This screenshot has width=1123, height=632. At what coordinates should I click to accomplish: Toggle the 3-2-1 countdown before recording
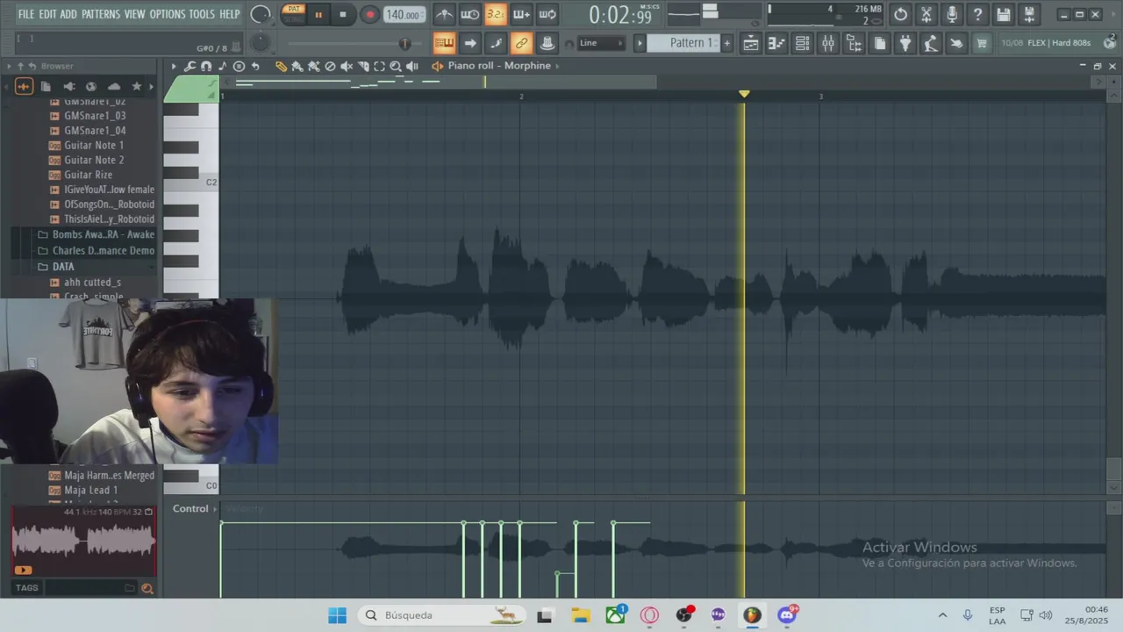coord(496,14)
